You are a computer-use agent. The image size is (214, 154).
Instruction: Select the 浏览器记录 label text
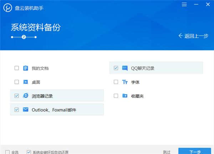pyautogui.click(x=42, y=96)
